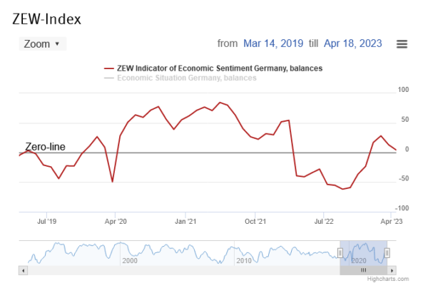
Task: Open the Zoom dropdown
Action: coord(42,44)
